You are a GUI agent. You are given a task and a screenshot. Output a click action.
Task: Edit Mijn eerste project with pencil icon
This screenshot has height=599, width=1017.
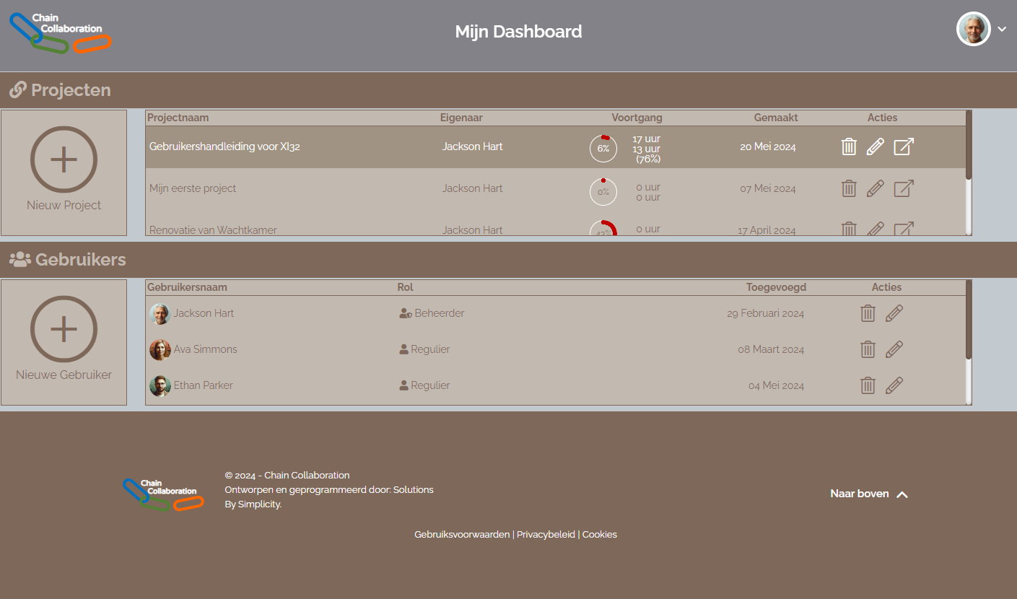(x=875, y=188)
